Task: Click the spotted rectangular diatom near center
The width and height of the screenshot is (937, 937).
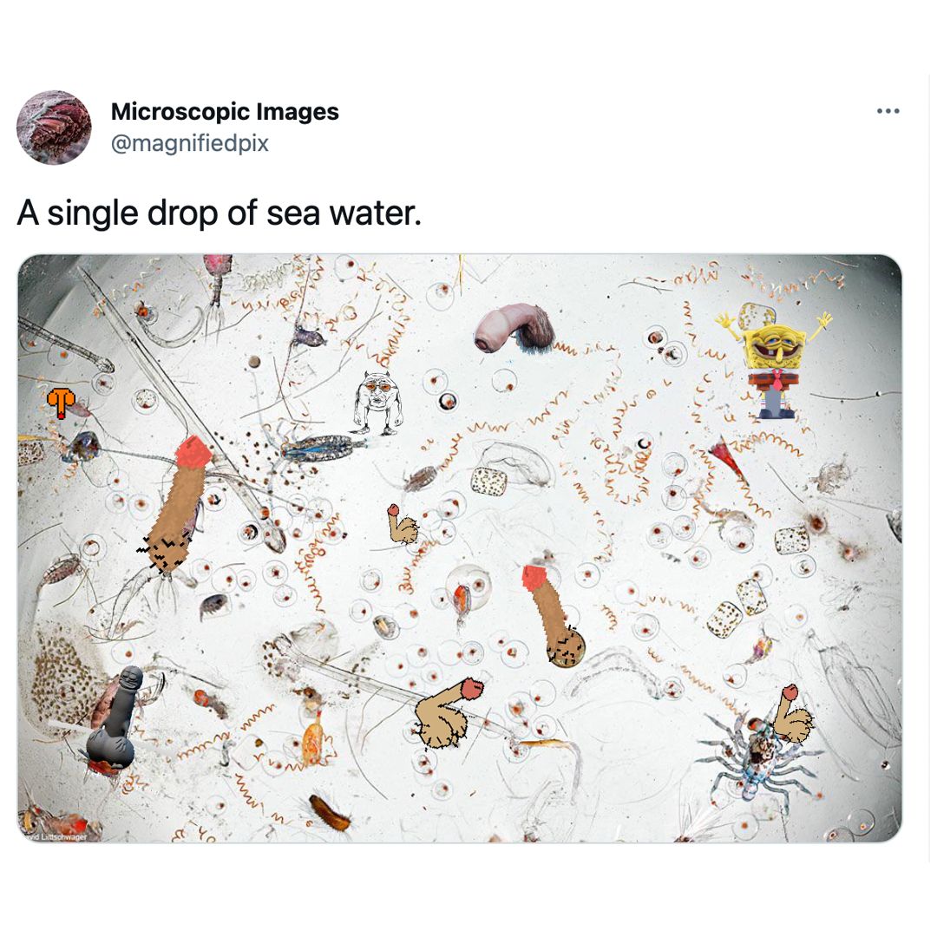Action: 488,482
